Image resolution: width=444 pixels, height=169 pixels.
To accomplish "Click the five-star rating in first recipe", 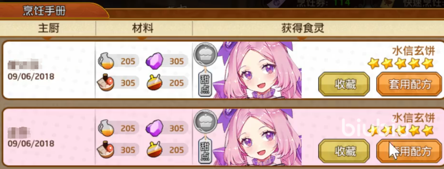I will click(401, 64).
